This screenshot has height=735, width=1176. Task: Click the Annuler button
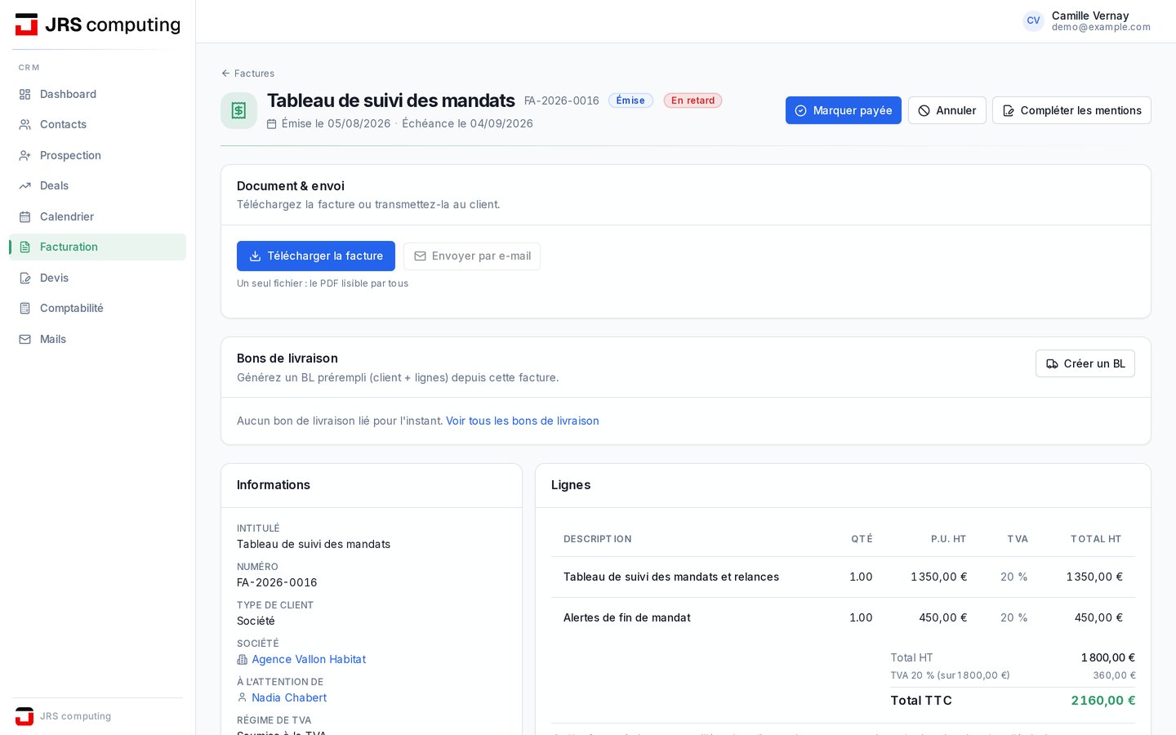[947, 110]
